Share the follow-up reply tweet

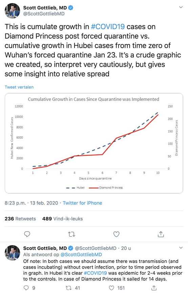(x=154, y=288)
